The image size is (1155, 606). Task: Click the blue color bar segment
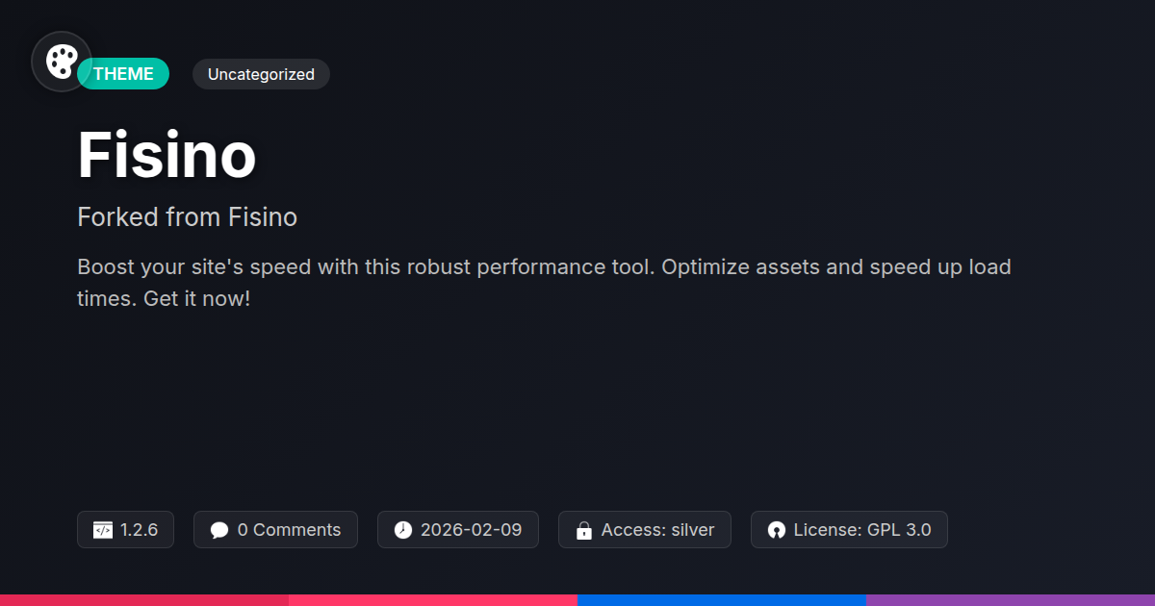[722, 599]
